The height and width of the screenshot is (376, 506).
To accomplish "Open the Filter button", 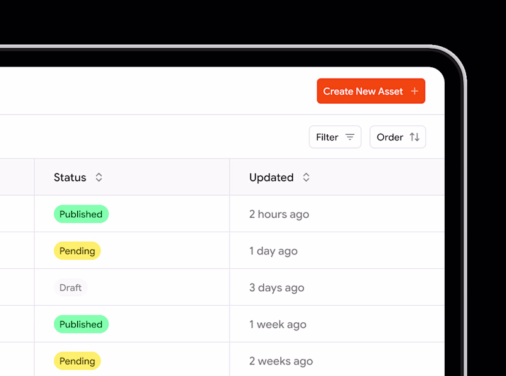I will [x=335, y=137].
